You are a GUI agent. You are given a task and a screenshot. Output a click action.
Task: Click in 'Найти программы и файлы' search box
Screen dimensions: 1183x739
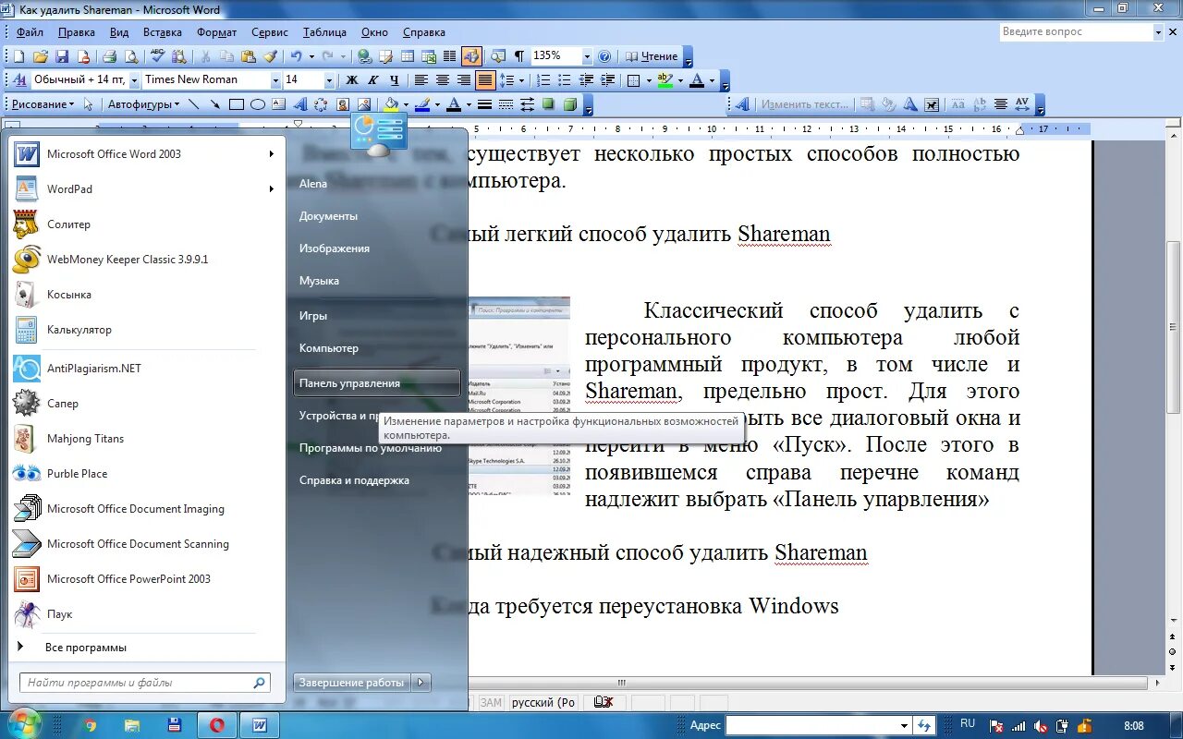coord(145,683)
